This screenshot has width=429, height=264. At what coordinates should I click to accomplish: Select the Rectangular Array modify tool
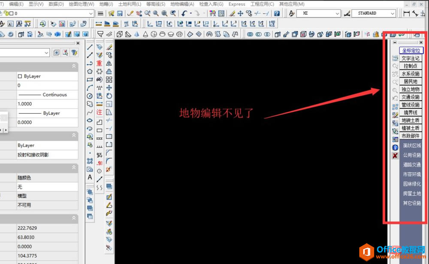pos(109,80)
